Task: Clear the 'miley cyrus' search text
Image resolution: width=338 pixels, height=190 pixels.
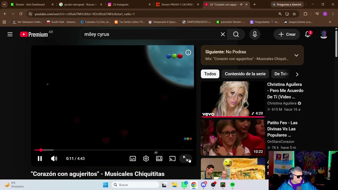Action: point(223,34)
